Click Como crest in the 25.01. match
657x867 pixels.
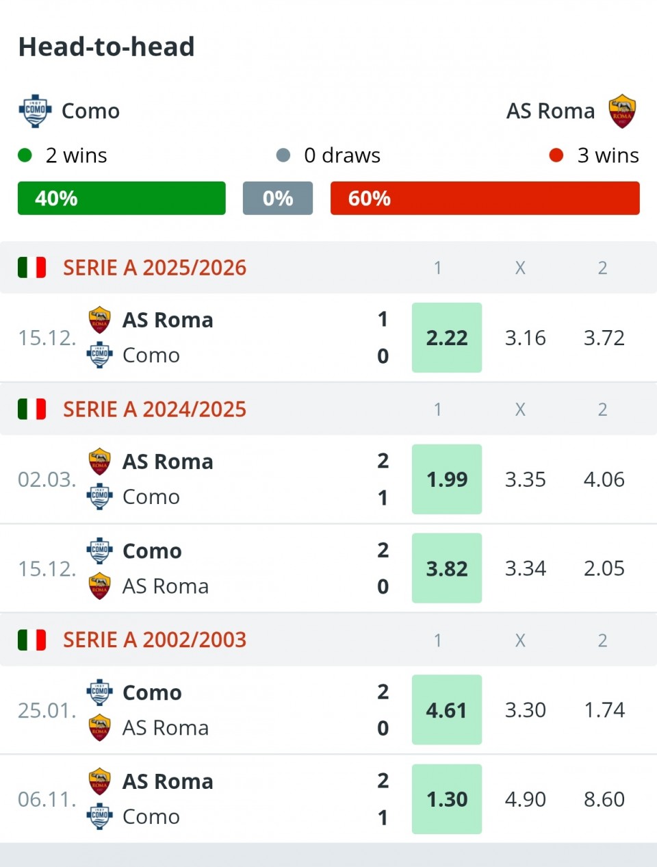[100, 692]
